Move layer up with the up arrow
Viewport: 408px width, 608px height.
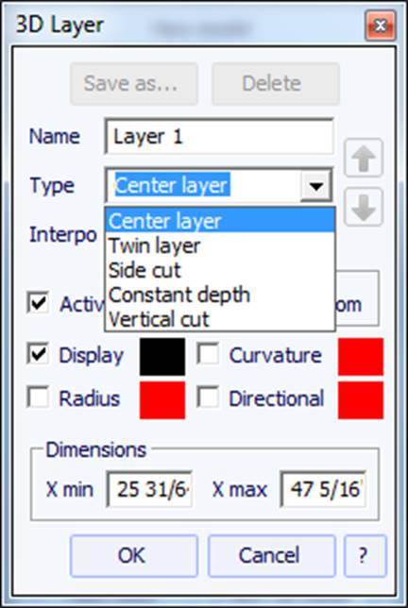[364, 158]
